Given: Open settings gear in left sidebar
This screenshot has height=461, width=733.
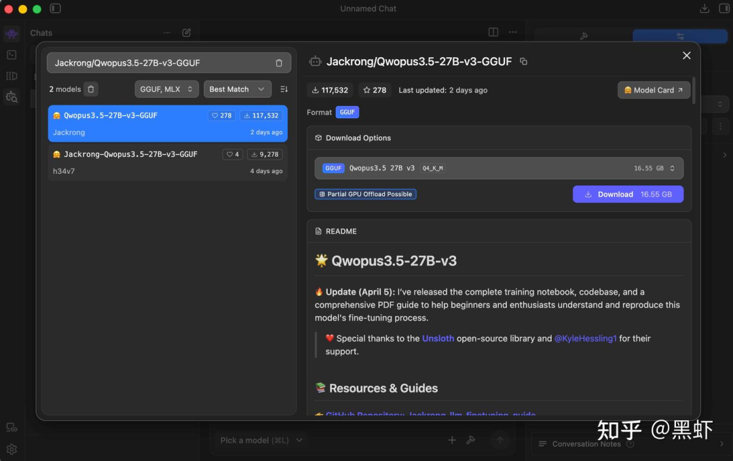Looking at the screenshot, I should point(12,449).
